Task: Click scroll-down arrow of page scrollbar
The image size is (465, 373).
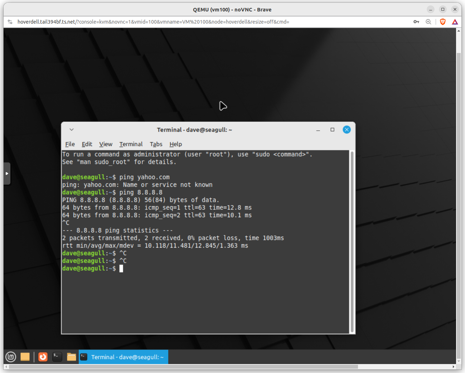Action: click(459, 362)
